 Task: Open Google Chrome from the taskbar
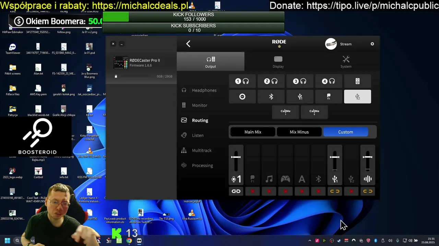pos(129,241)
